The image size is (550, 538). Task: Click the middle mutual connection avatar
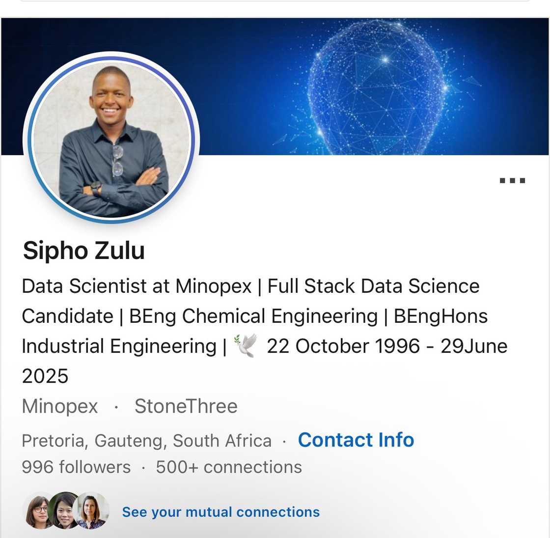click(64, 511)
